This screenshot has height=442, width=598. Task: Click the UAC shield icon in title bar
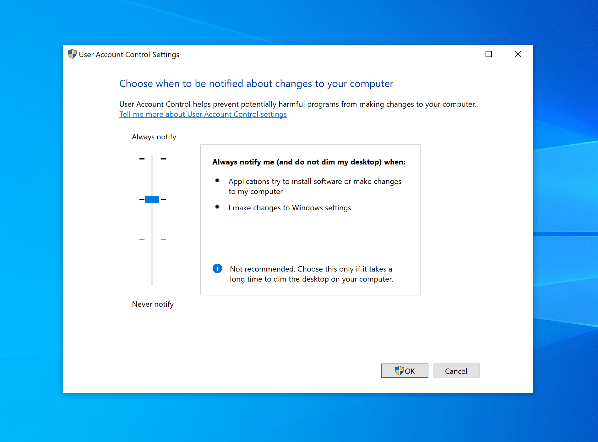click(x=72, y=54)
